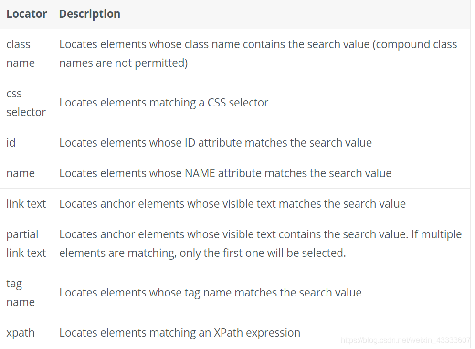Image resolution: width=475 pixels, height=349 pixels.
Task: Click the link text description about visible text matches
Action: [232, 203]
